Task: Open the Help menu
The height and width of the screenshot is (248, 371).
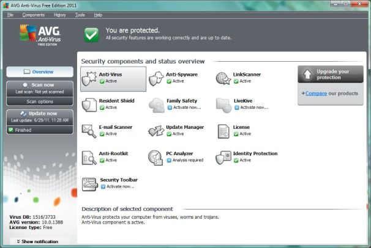Action: tap(98, 15)
